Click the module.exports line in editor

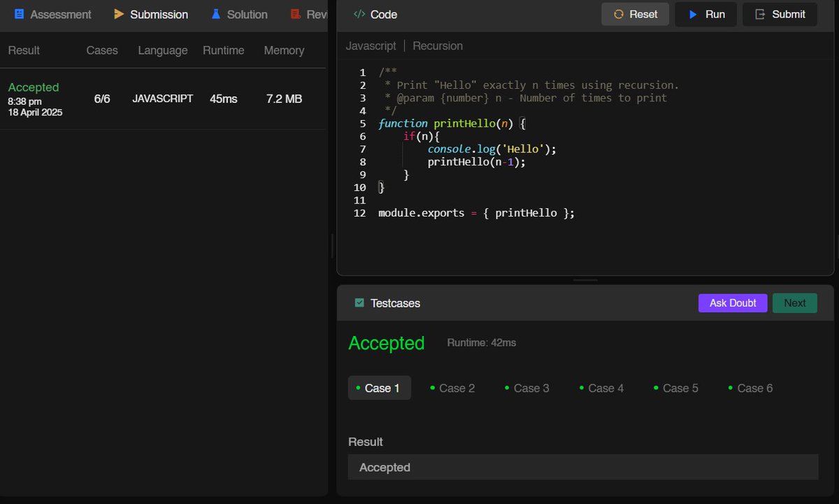tap(476, 213)
